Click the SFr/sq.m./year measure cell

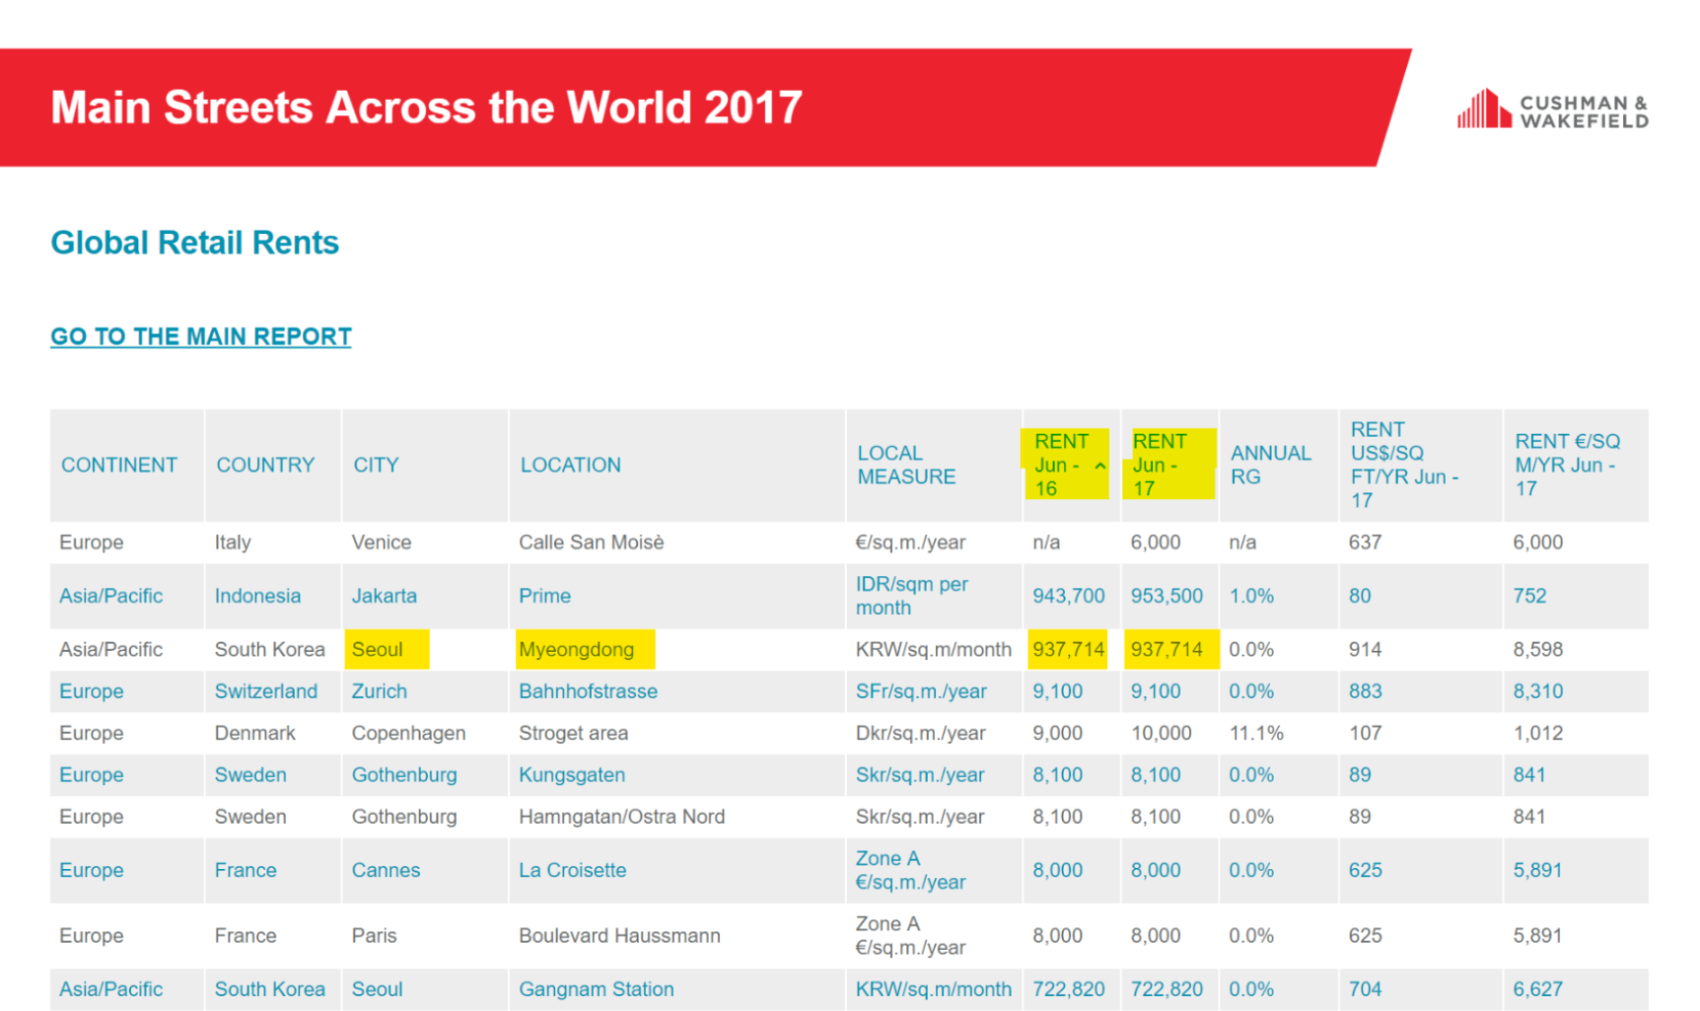point(921,691)
